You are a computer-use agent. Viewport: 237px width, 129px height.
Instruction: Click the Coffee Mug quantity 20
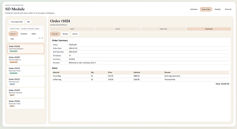[92, 79]
